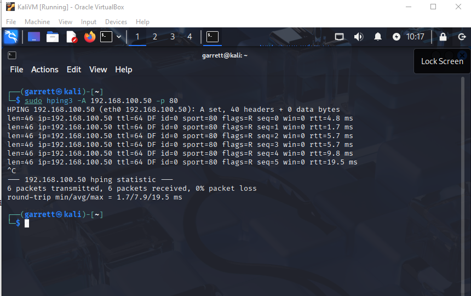Viewport: 471px width, 296px height.
Task: Open VirtualBox Help menu
Action: (x=142, y=22)
